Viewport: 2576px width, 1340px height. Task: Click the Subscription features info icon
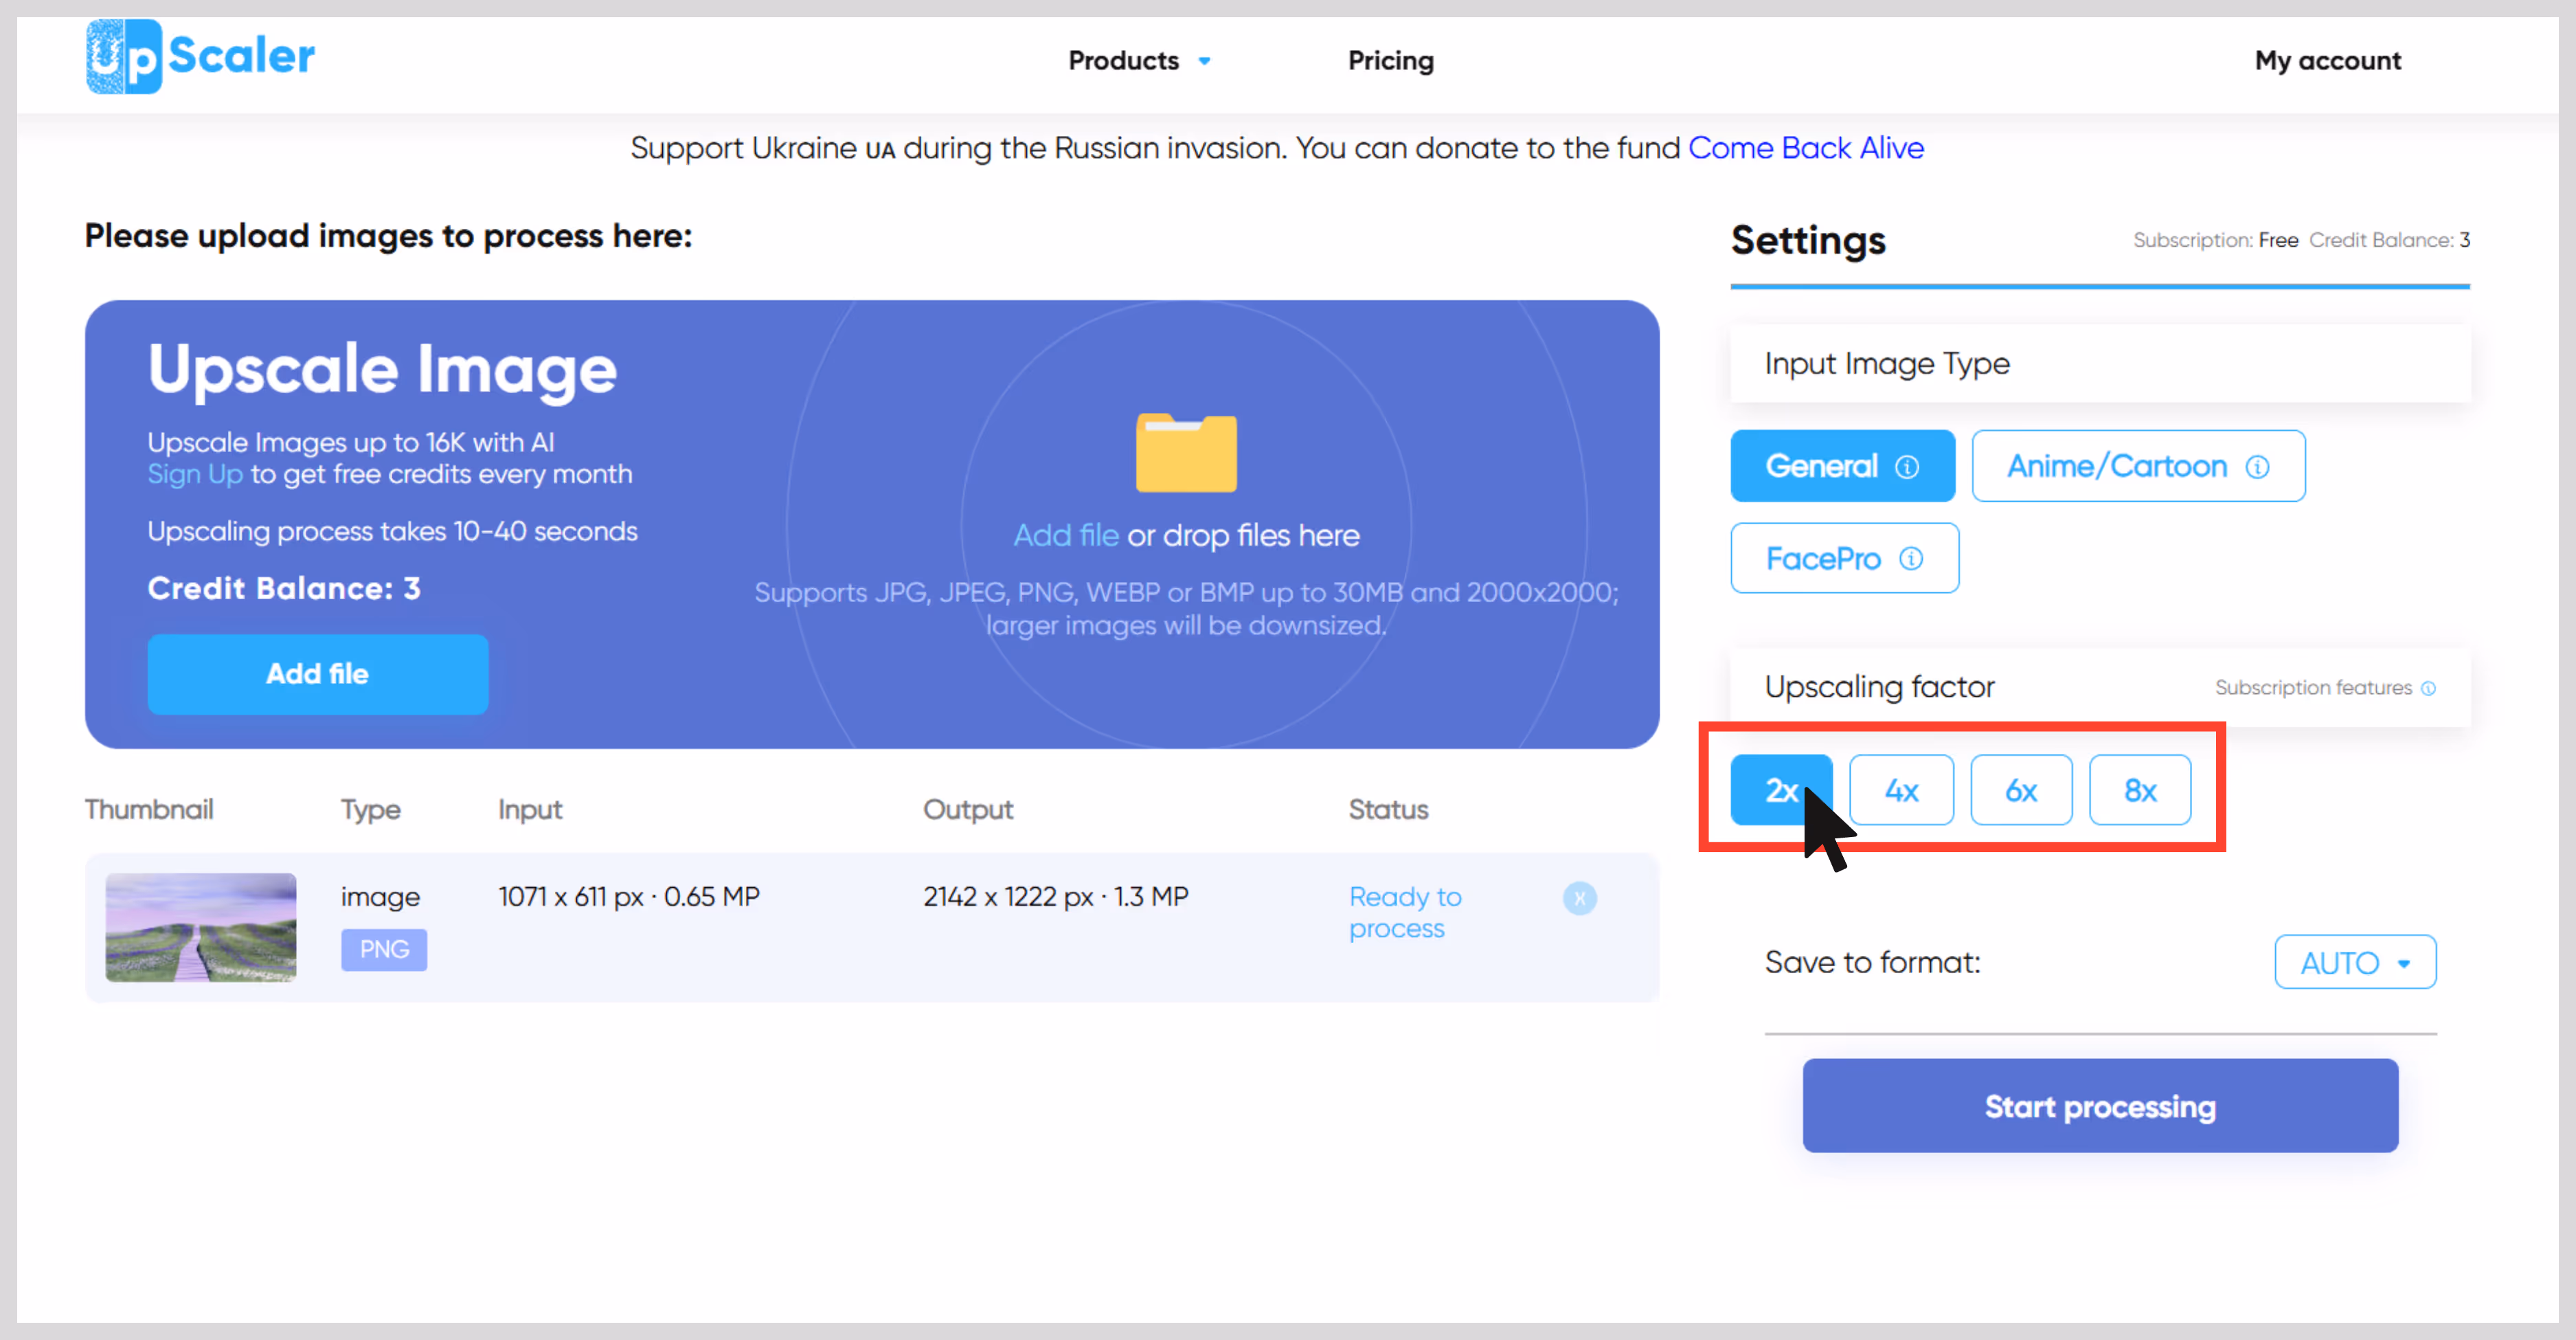pyautogui.click(x=2428, y=688)
